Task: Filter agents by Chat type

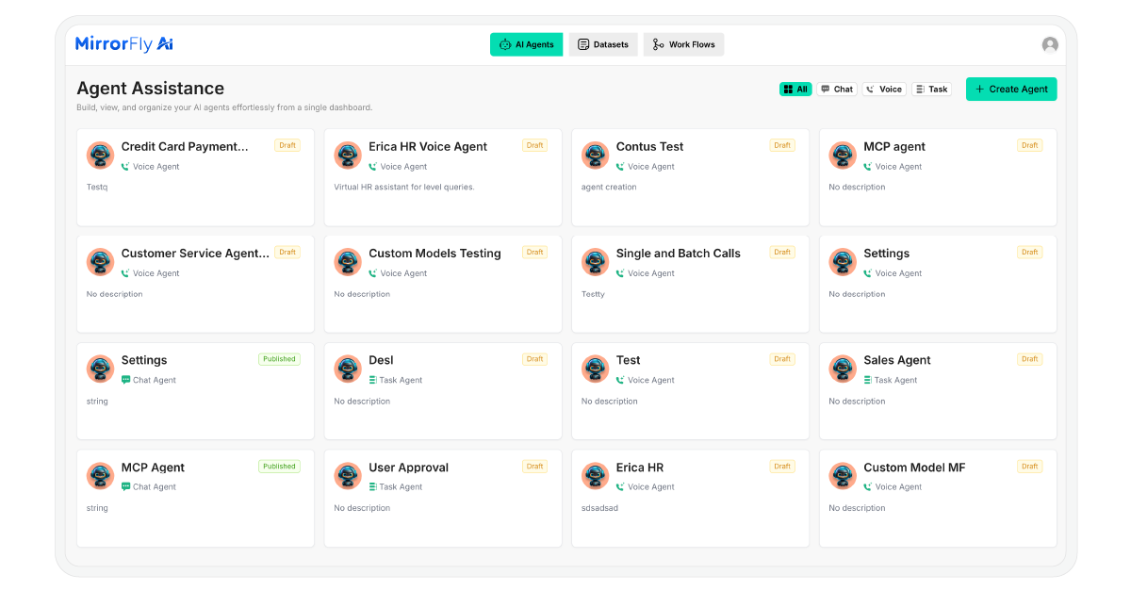Action: [x=836, y=90]
